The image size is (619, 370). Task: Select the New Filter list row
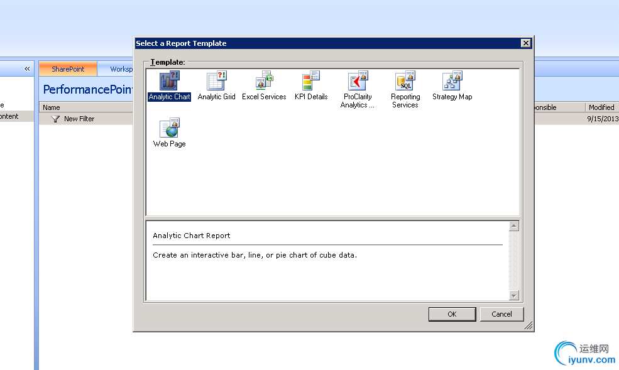click(86, 119)
